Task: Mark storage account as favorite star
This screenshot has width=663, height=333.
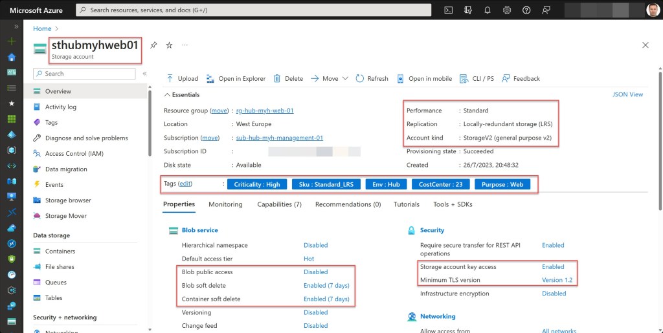Action: pos(169,45)
